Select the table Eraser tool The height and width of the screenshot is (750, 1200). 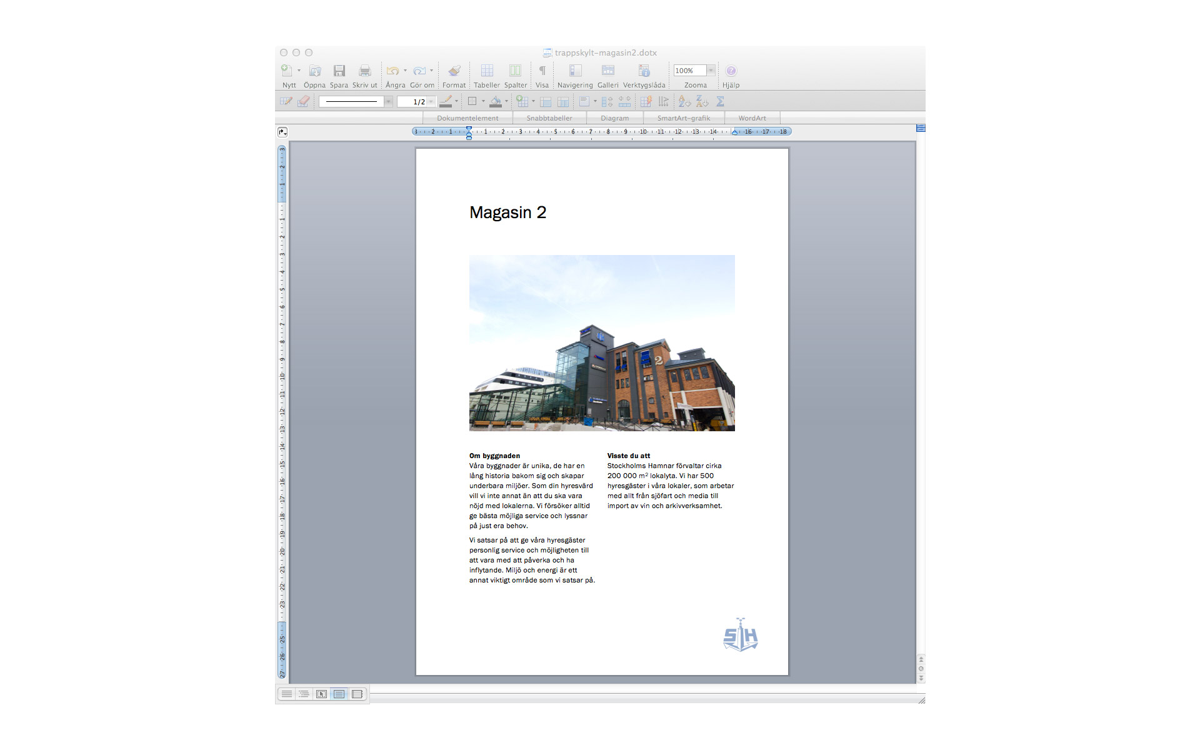[x=304, y=101]
